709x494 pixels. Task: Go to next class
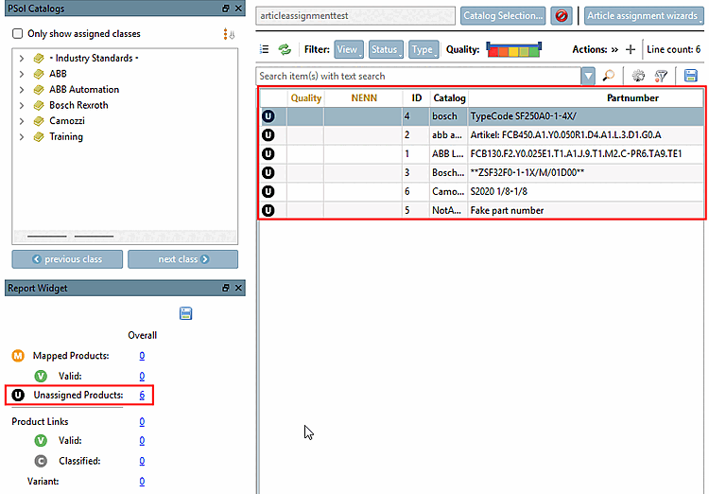[182, 259]
